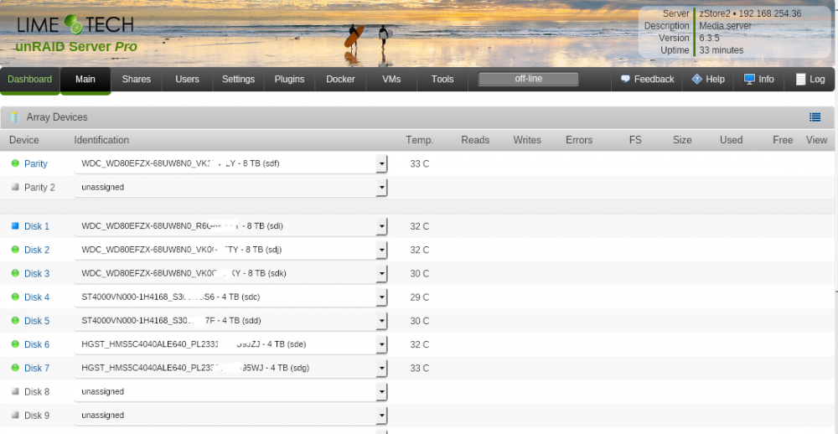838x434 pixels.
Task: Click the green status ball for Disk 4
Action: (15, 297)
